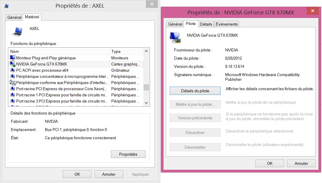322x183 pixels.
Task: Click Détails du pilote button
Action: [195, 91]
